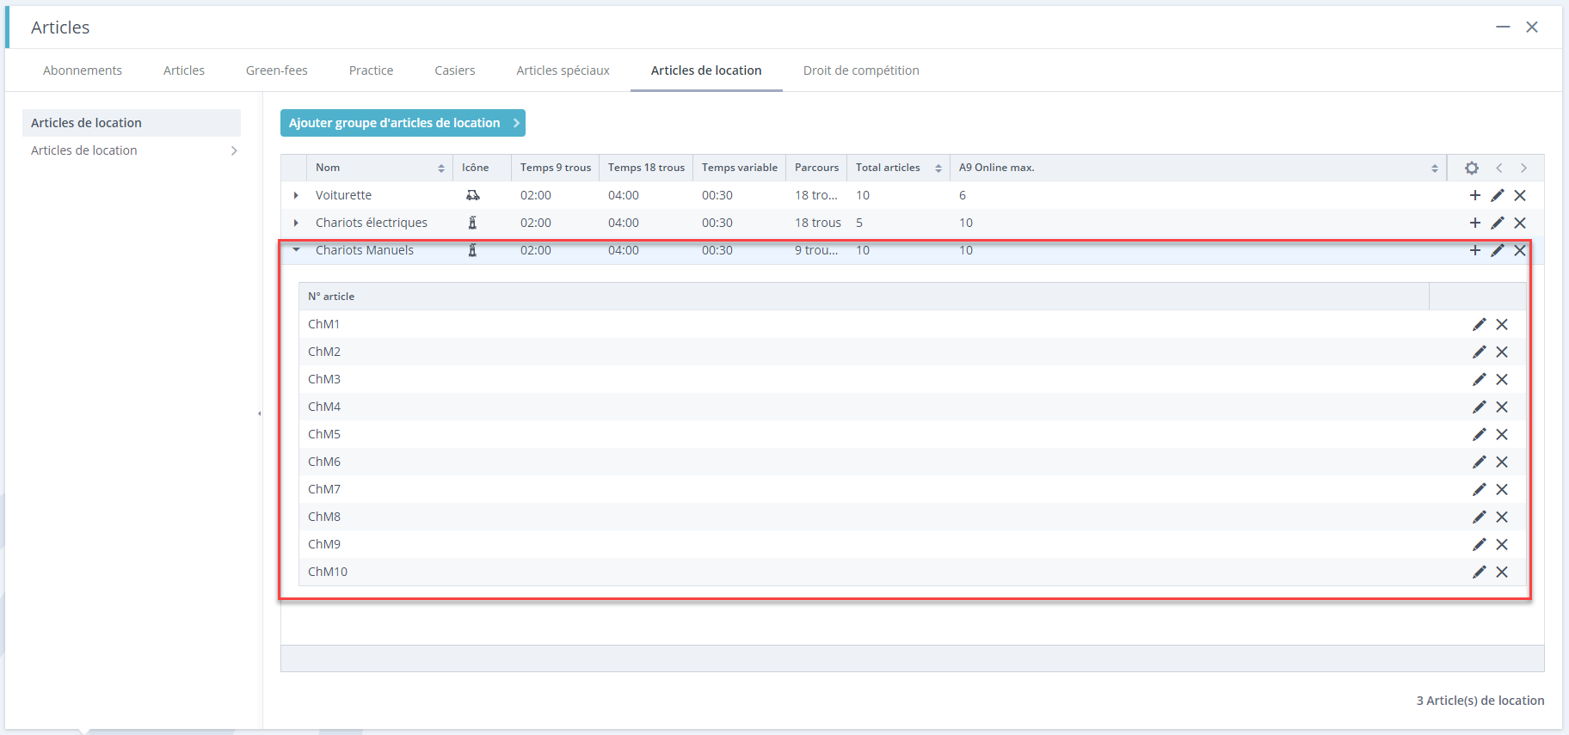The image size is (1569, 735).
Task: Open the Green-fees tab
Action: (277, 70)
